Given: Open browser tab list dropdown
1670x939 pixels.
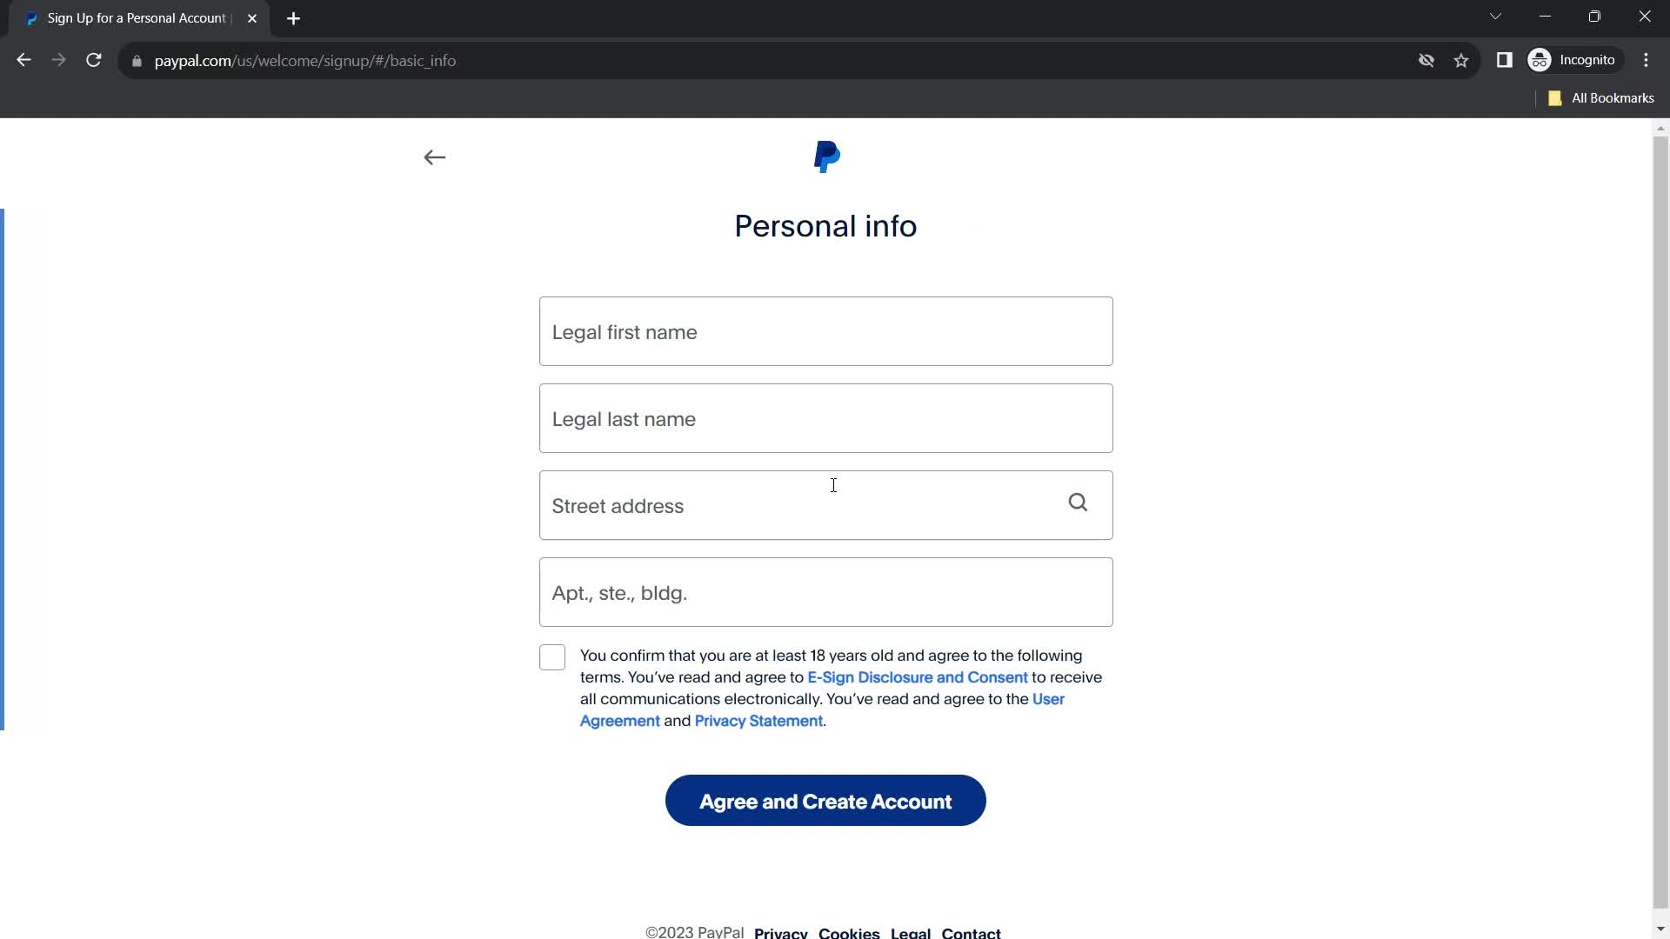Looking at the screenshot, I should [1496, 17].
